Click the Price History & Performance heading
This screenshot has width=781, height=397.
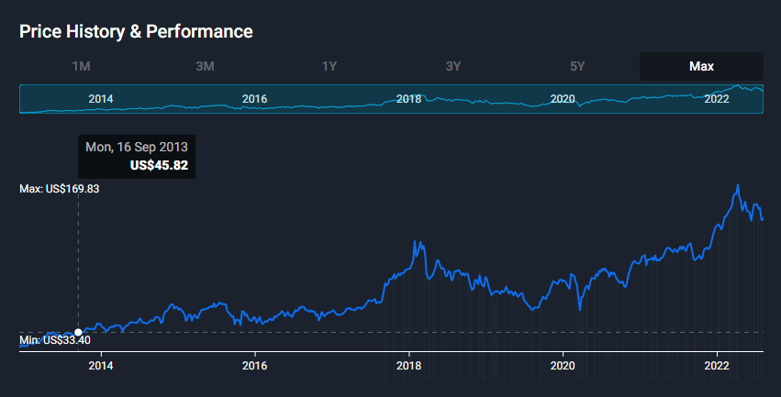click(x=136, y=31)
